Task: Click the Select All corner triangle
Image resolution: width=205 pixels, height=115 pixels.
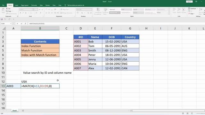Action: 4,28
